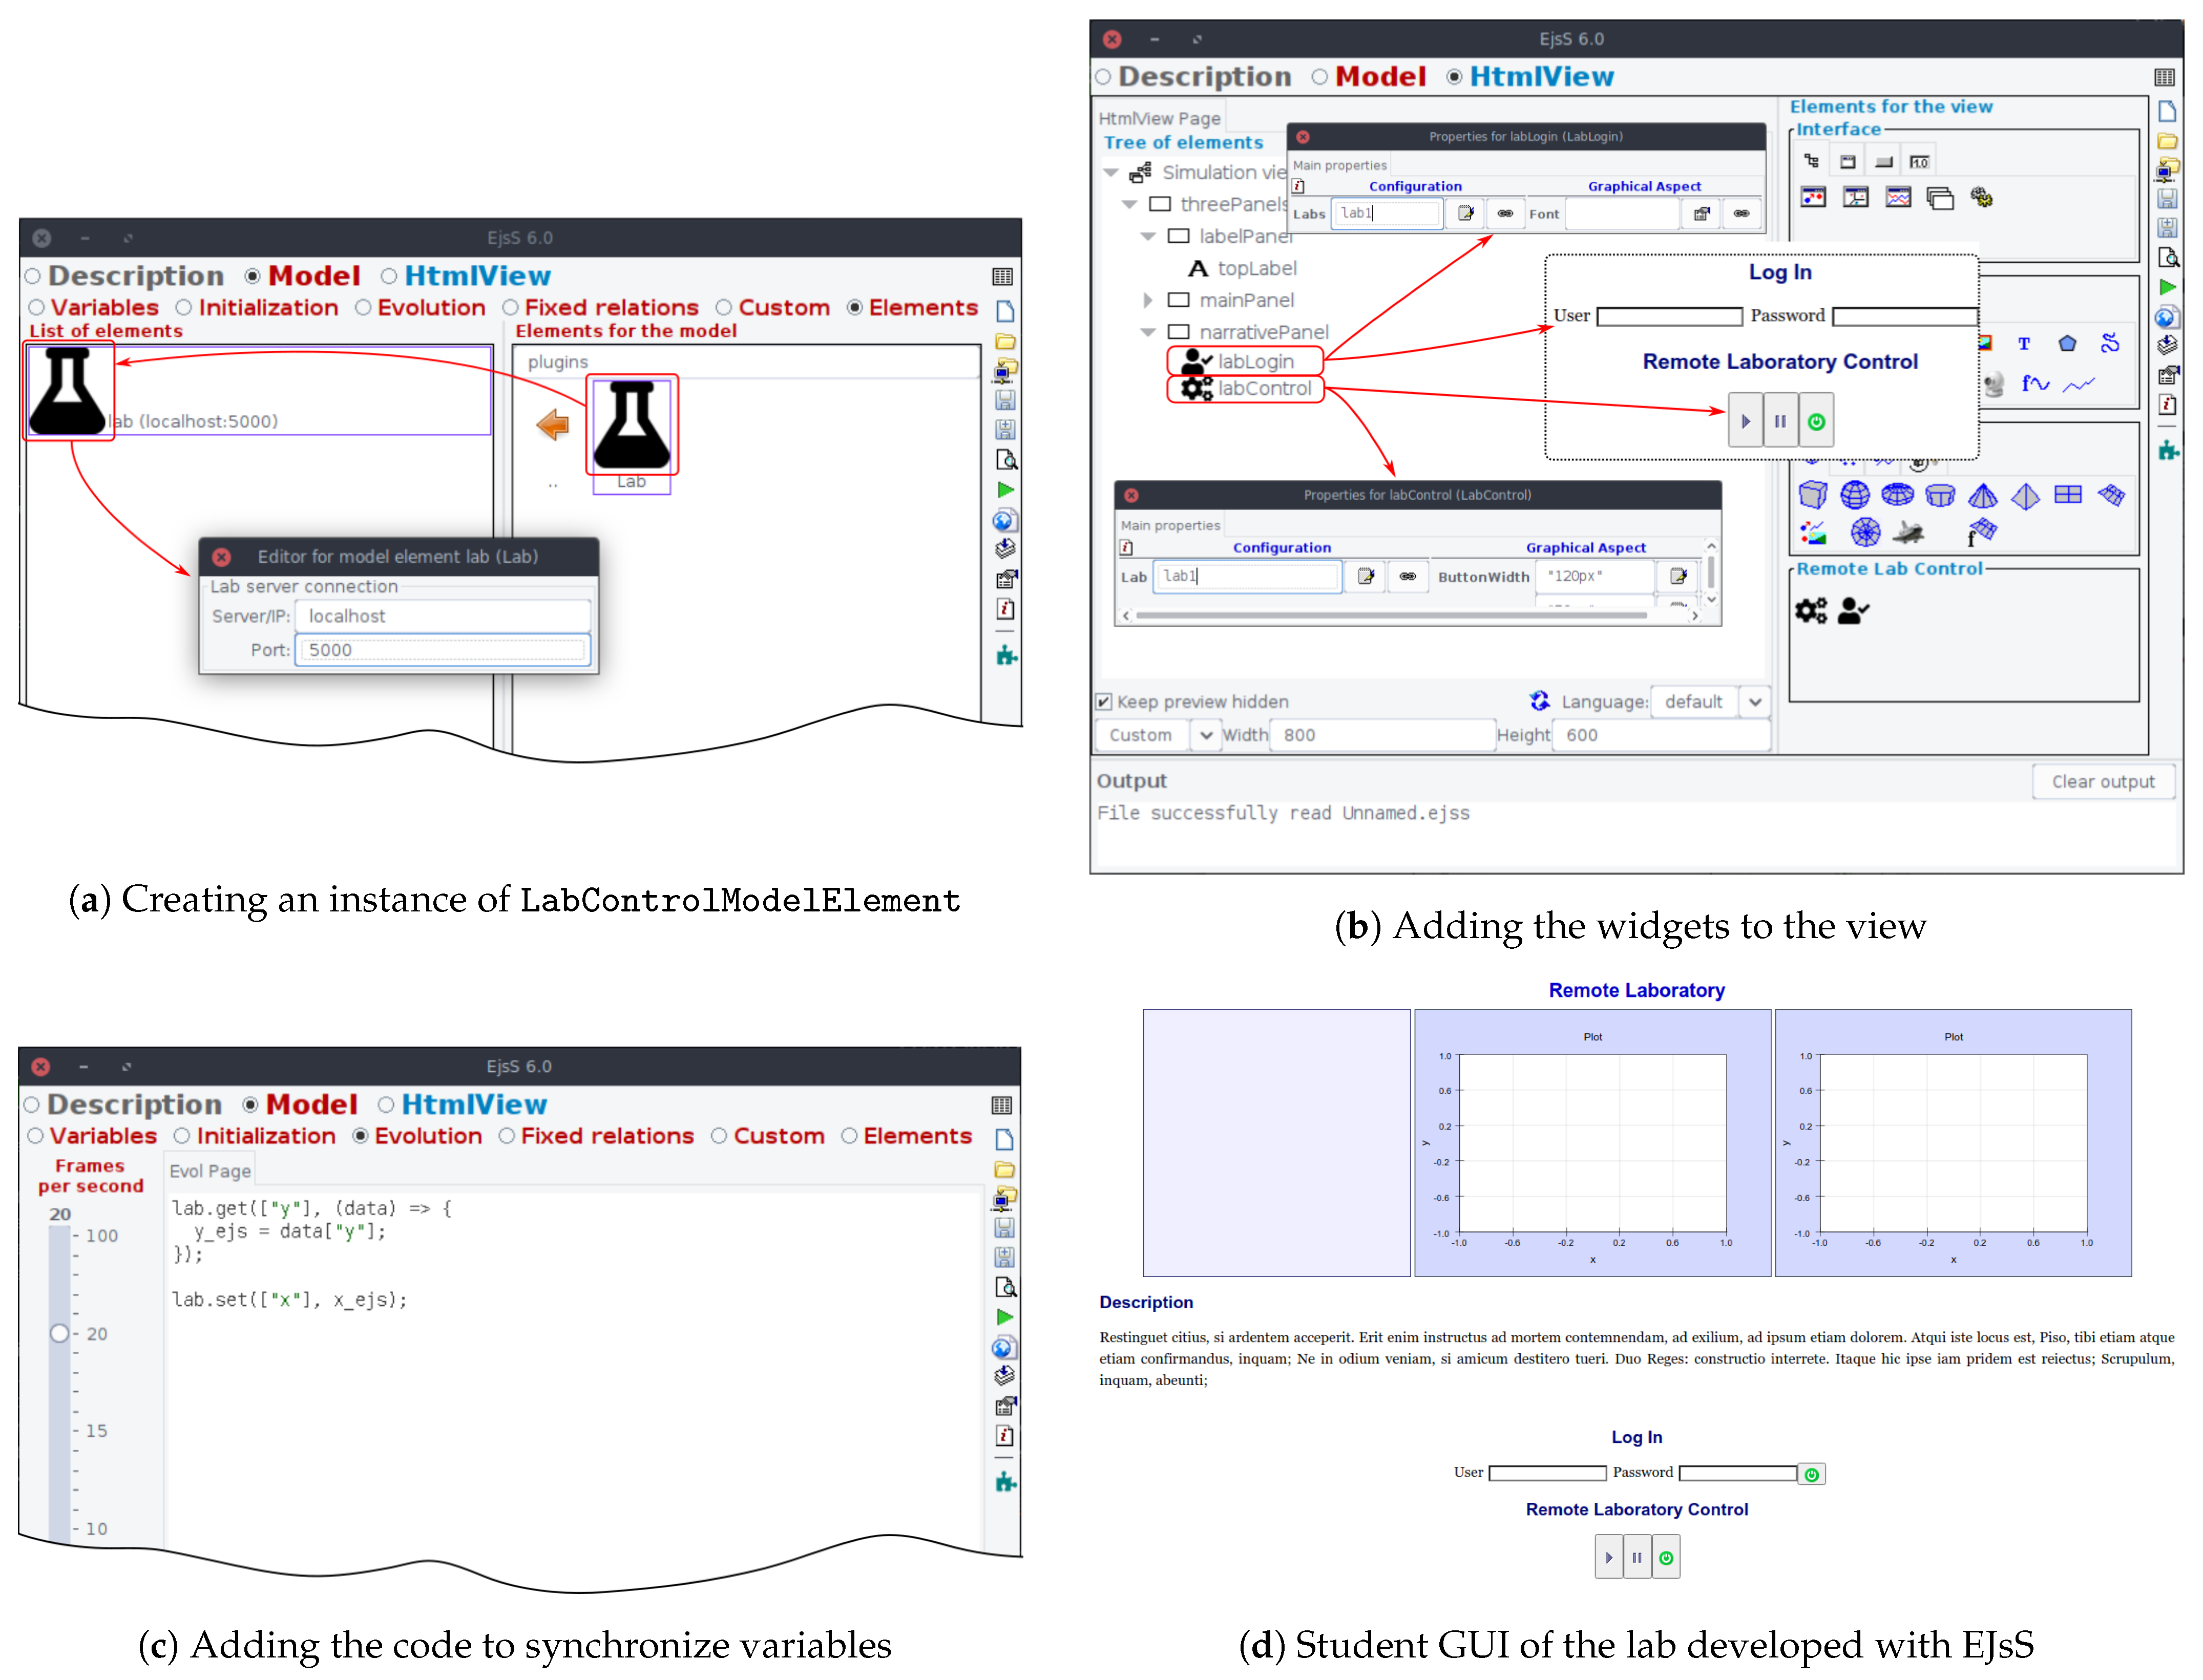Toggle Keep preview hidden checkbox
Viewport: 2203px width, 1680px height.
(x=1104, y=702)
